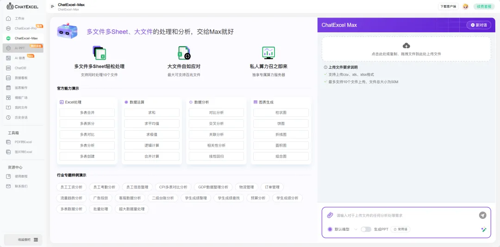Open the 预算分析 sample

pyautogui.click(x=258, y=198)
